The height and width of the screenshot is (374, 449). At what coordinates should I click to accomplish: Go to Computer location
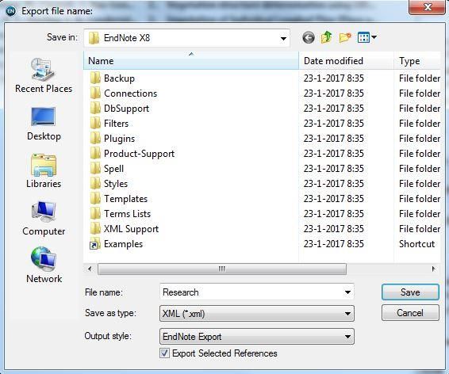point(44,219)
